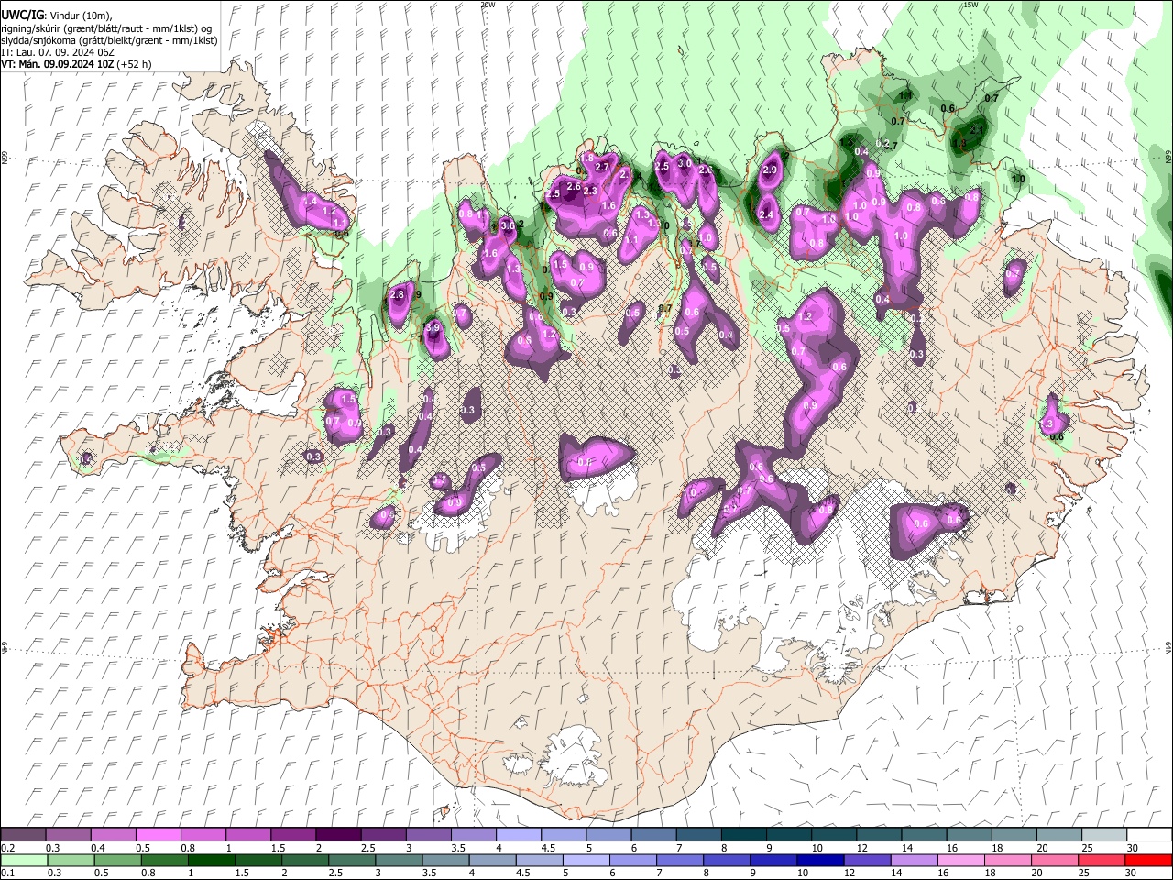
Task: Click the 1–1.5 orchid snow scale swatch
Action: [x=247, y=835]
